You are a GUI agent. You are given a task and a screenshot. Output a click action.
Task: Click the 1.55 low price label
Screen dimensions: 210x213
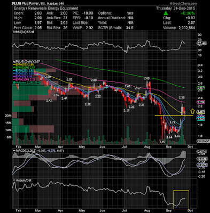tap(162, 142)
